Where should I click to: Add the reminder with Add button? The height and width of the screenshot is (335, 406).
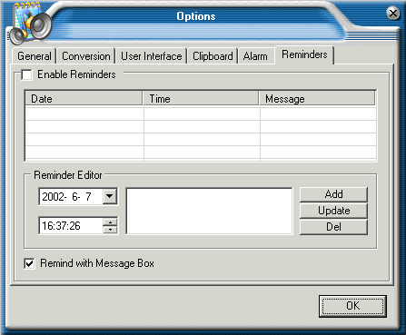[333, 194]
